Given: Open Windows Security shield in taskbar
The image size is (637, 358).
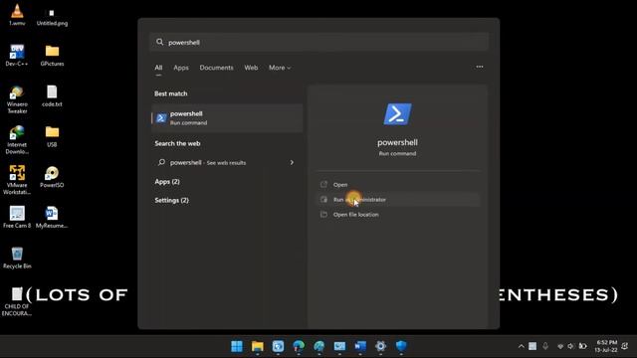Looking at the screenshot, I should [401, 346].
